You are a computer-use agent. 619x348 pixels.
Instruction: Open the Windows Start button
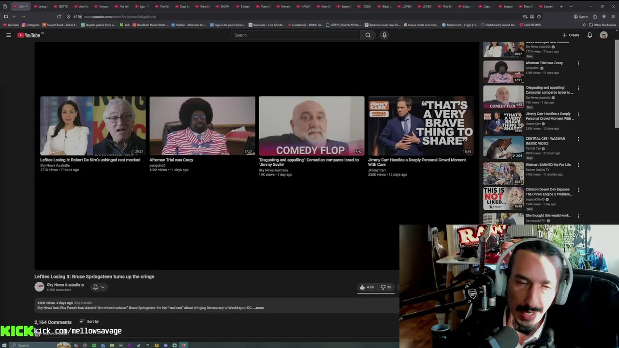click(x=4, y=345)
